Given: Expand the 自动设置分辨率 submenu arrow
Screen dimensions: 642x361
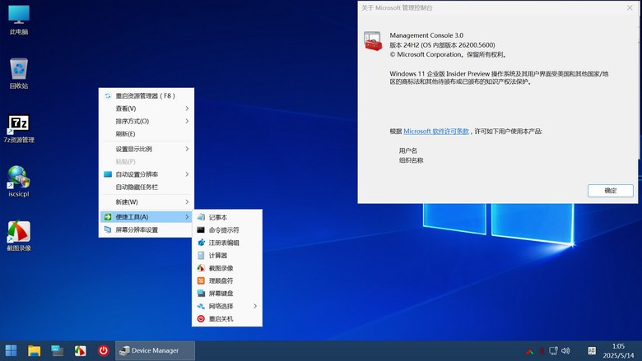Looking at the screenshot, I should (x=187, y=174).
